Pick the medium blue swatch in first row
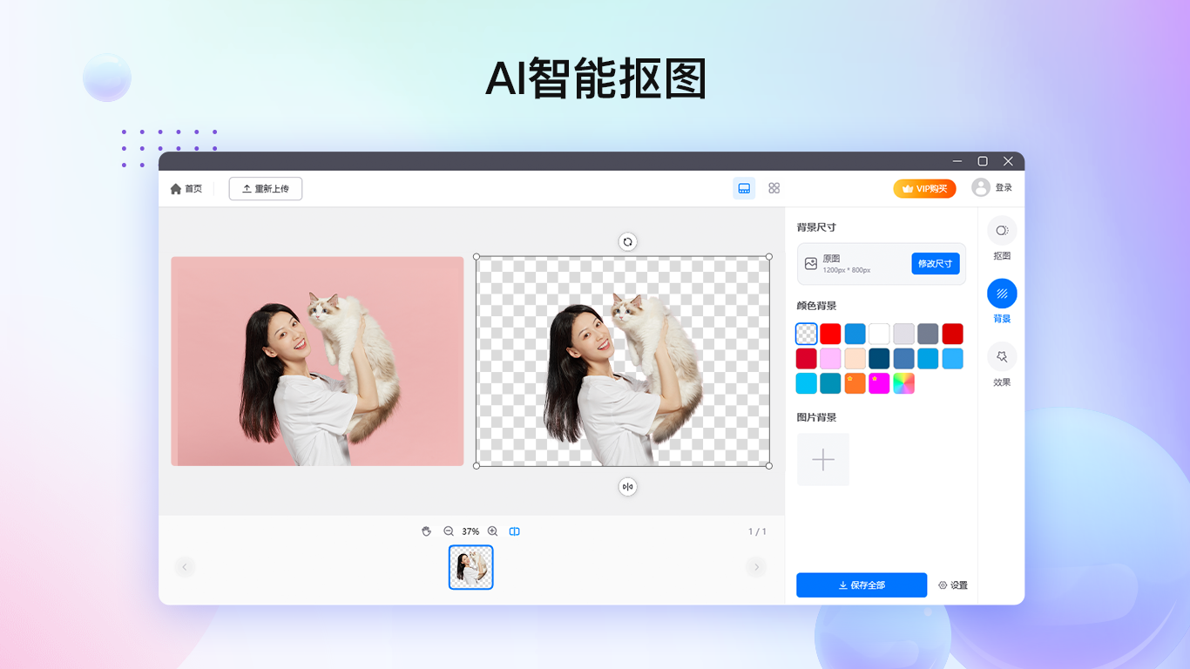 (x=855, y=334)
